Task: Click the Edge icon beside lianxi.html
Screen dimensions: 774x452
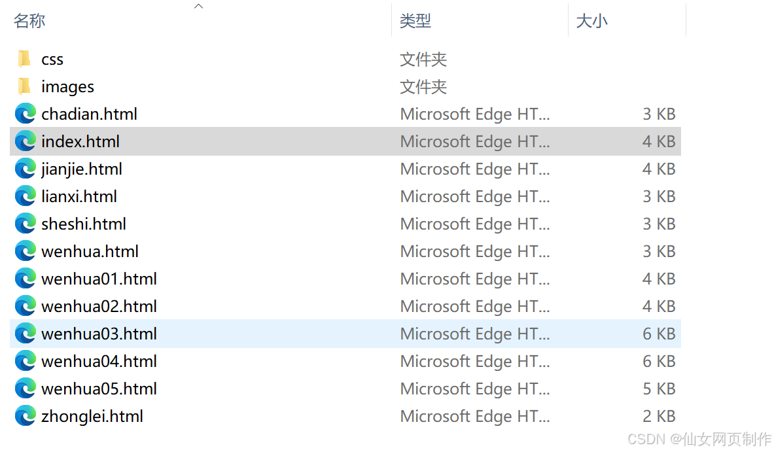Action: pos(25,196)
